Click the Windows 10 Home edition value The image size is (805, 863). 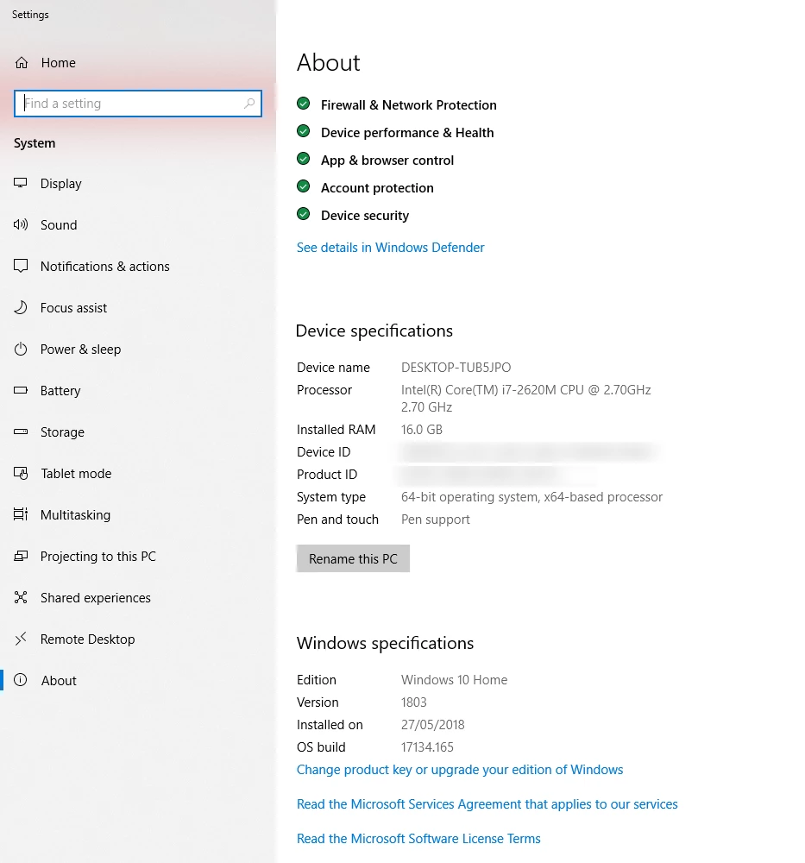pyautogui.click(x=454, y=680)
